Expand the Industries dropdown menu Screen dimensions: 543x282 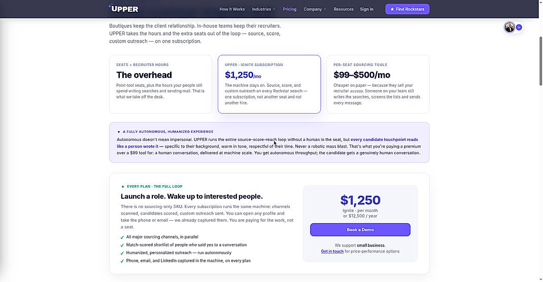click(263, 9)
